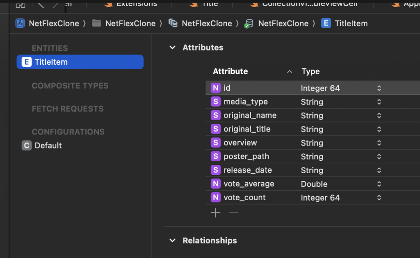420x258 pixels.
Task: Go forward with the navigation forward arrow
Action: click(x=55, y=4)
